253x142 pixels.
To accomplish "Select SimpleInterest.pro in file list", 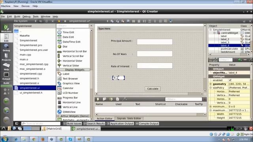I will click(31, 45).
